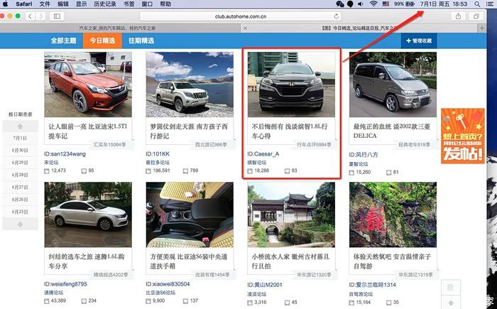Add a new tab with plus button

click(482, 28)
